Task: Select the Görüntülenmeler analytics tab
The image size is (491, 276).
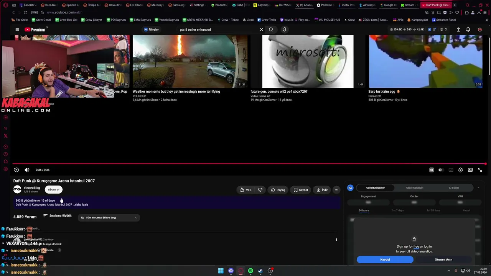Action: click(375, 188)
